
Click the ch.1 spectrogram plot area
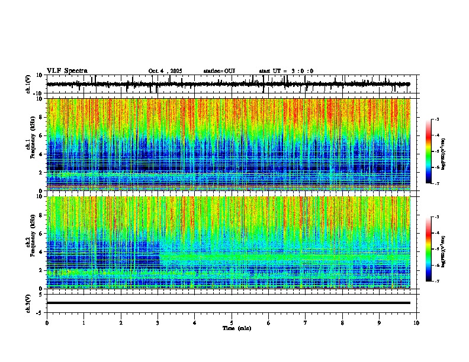click(229, 144)
